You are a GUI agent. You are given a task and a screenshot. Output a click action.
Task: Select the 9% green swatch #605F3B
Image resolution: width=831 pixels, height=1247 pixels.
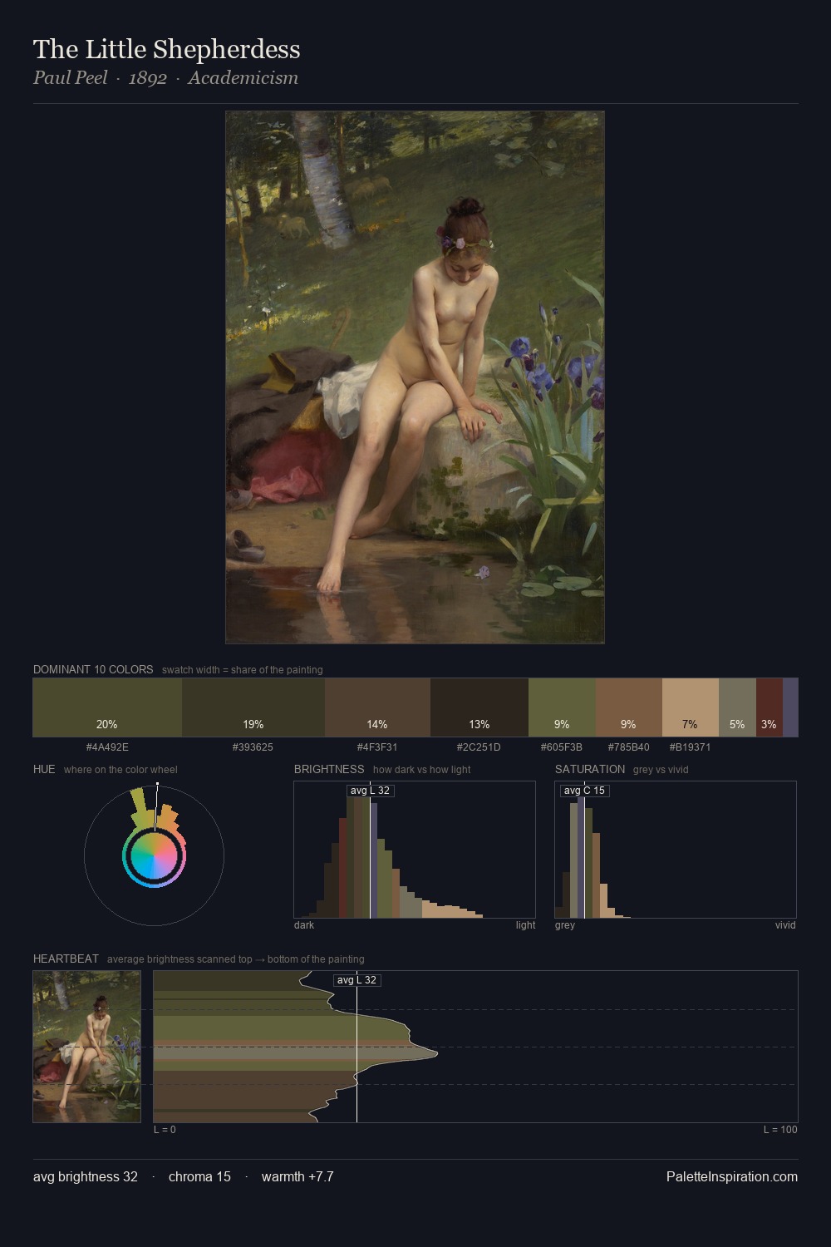(x=562, y=707)
